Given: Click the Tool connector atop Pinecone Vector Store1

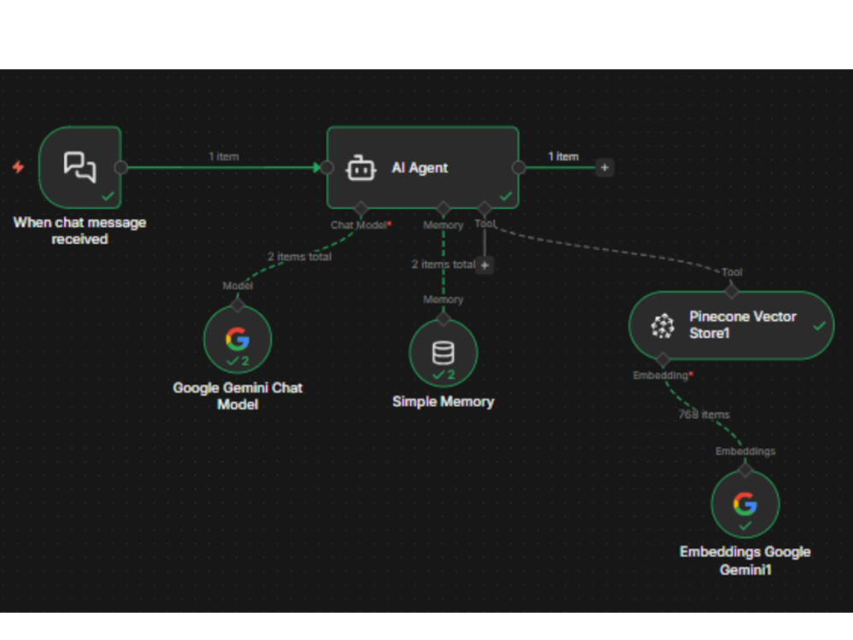Looking at the screenshot, I should [x=732, y=291].
